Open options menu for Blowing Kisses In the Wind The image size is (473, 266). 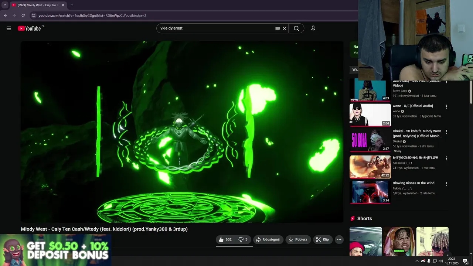pyautogui.click(x=446, y=184)
